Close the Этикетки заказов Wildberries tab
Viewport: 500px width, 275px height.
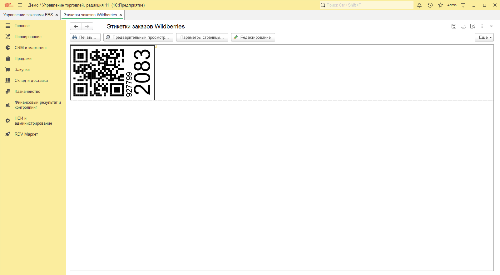click(x=121, y=15)
